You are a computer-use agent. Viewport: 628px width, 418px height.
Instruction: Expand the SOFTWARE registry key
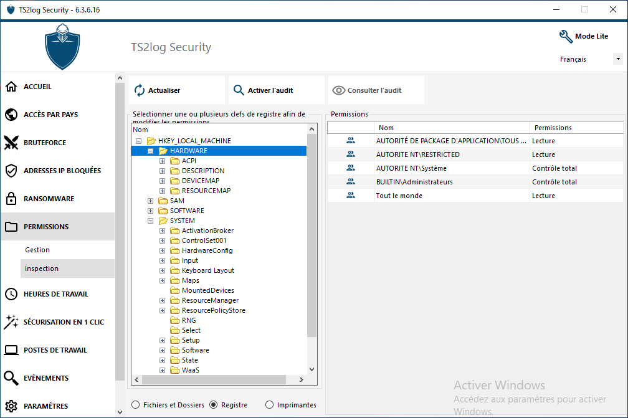[x=151, y=211]
